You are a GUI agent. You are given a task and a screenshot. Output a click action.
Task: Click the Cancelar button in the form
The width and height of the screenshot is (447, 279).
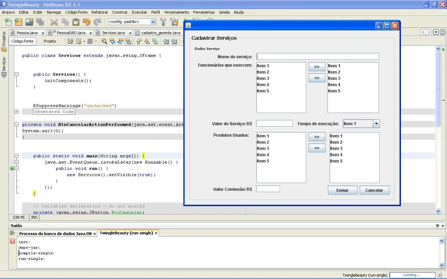pyautogui.click(x=374, y=190)
